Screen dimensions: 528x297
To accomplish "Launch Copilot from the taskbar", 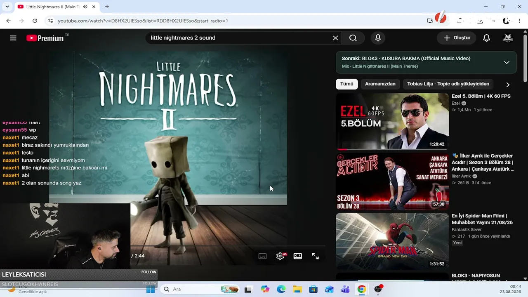I will coord(265,290).
